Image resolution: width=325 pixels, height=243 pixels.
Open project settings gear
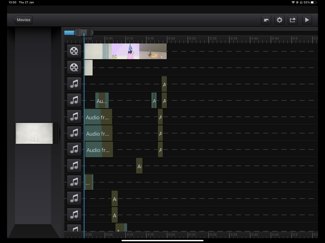coord(279,20)
